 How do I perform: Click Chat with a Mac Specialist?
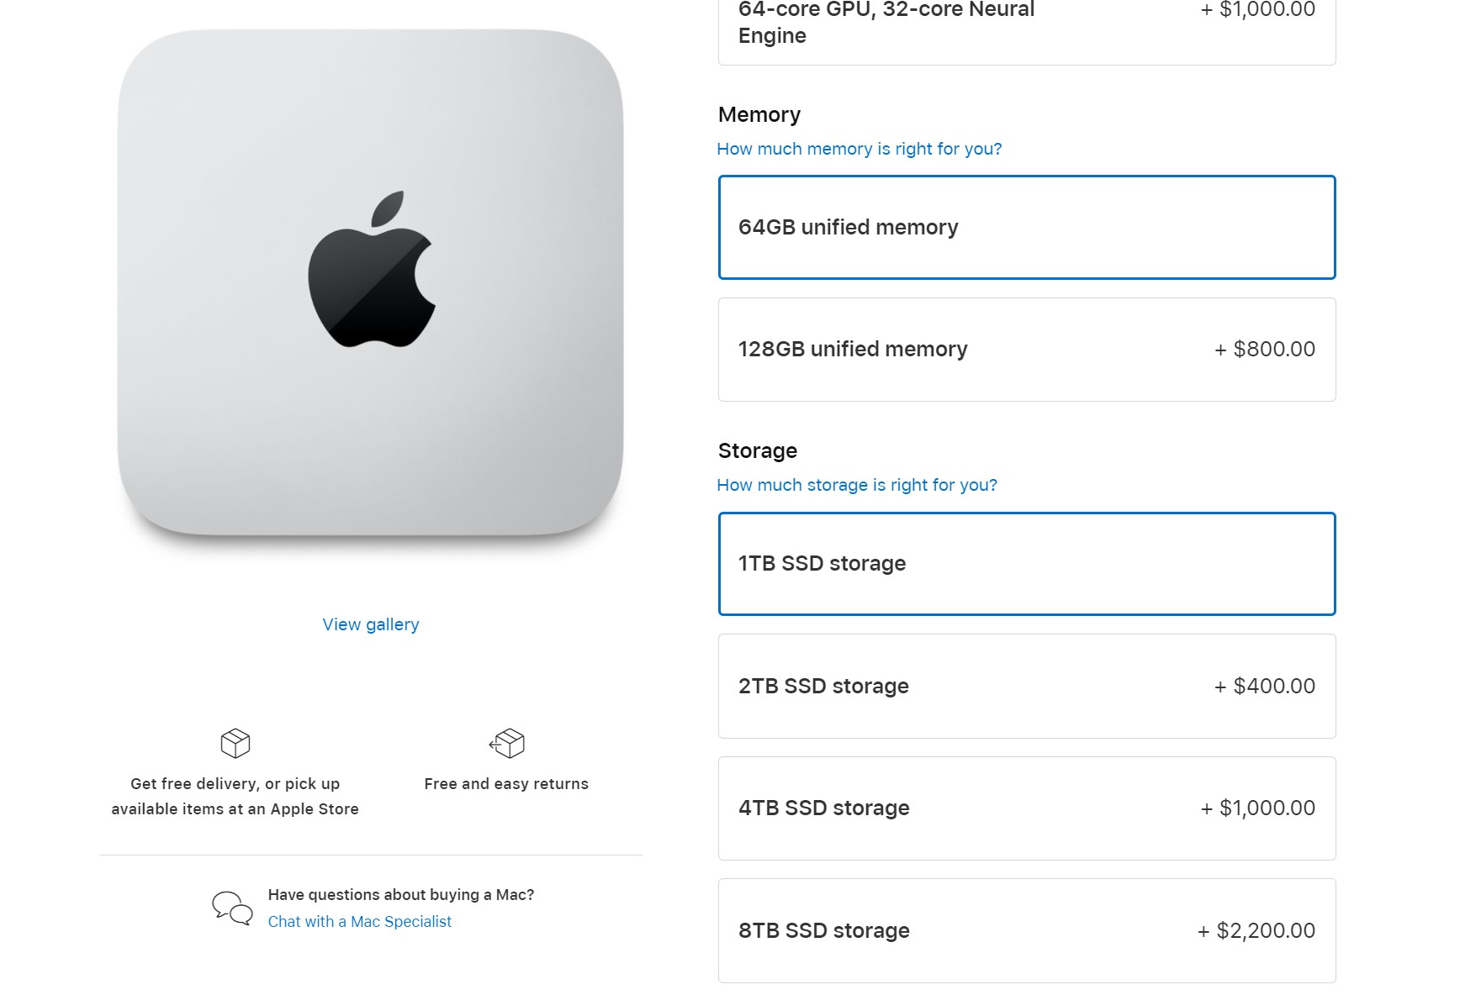pos(359,922)
